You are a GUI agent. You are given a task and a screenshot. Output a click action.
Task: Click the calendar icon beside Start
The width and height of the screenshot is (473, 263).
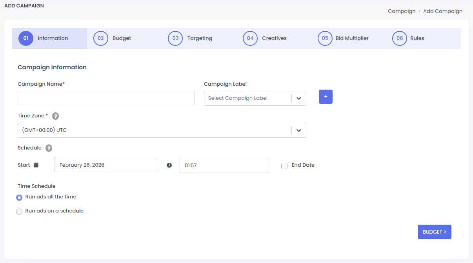[x=36, y=165]
